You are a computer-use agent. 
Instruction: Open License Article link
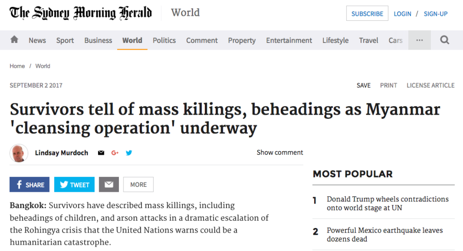coord(430,85)
